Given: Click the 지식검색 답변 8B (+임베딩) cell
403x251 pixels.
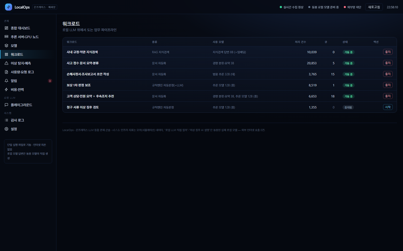Looking at the screenshot, I should [229, 52].
